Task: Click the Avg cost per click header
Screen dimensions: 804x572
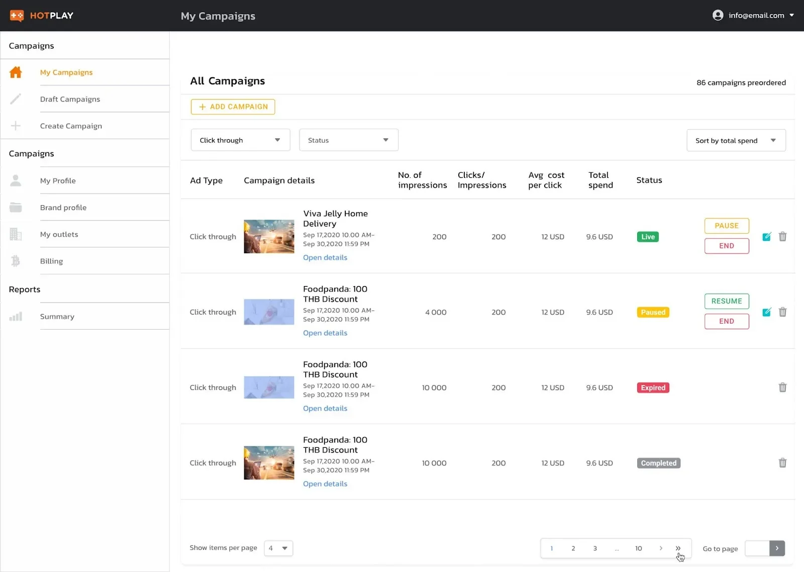Action: pyautogui.click(x=546, y=180)
